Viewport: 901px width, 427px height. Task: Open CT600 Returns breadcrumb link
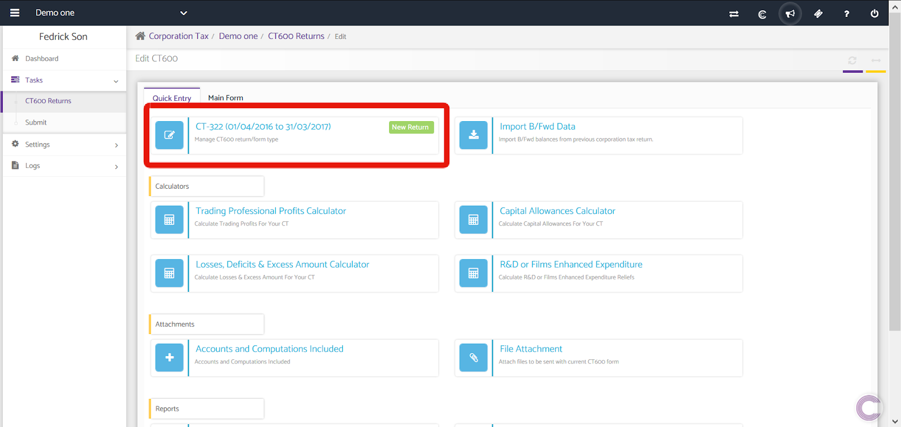(296, 36)
